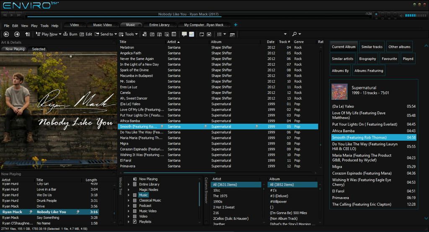Click the Current Album button
Screen dimensions: 429x232
point(344,47)
